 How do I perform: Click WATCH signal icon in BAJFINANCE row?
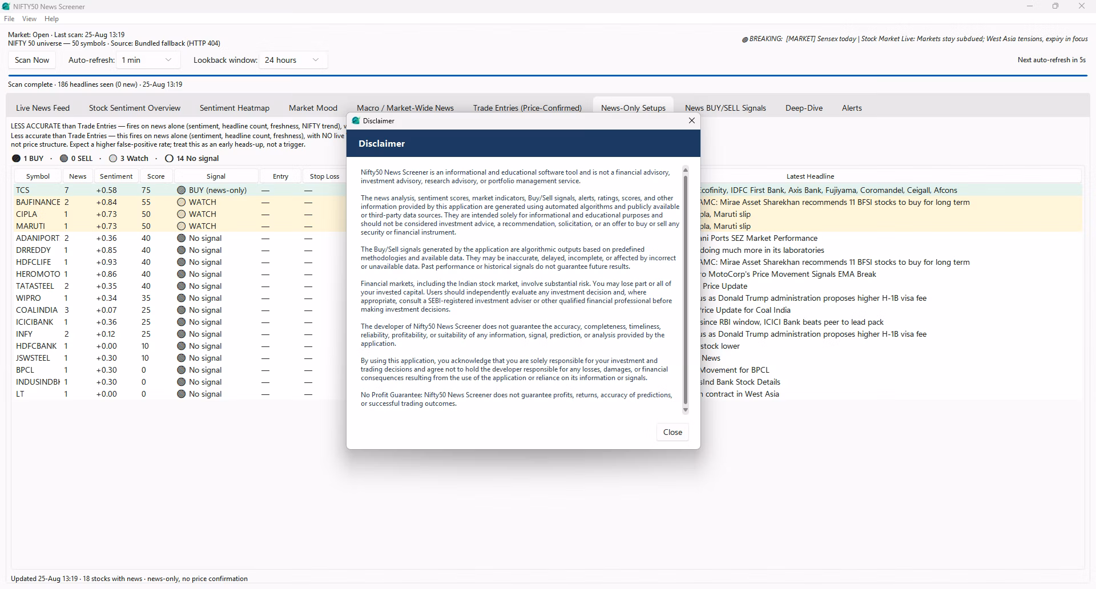point(181,202)
